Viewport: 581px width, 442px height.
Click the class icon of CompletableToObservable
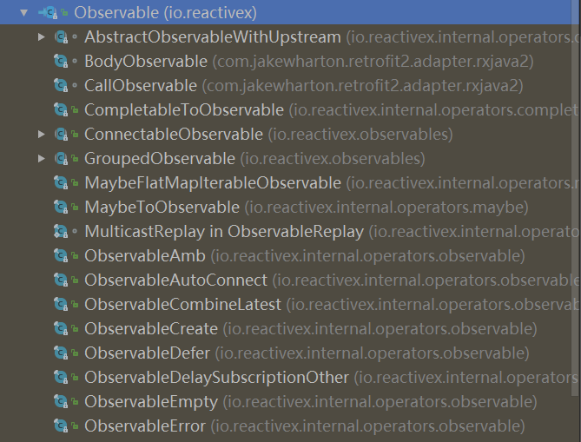pos(61,110)
